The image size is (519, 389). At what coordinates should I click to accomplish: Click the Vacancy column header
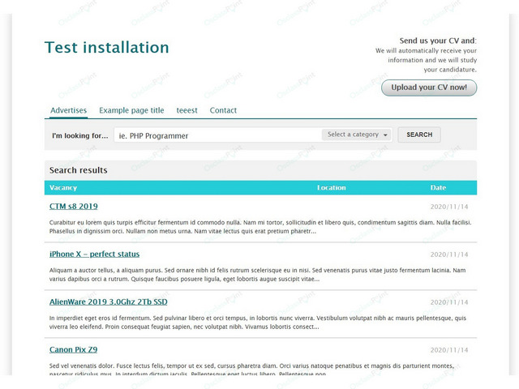63,187
